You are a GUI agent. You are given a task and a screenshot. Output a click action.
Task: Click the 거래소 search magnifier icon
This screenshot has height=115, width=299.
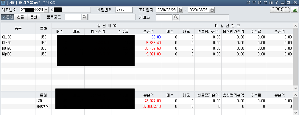(176, 17)
